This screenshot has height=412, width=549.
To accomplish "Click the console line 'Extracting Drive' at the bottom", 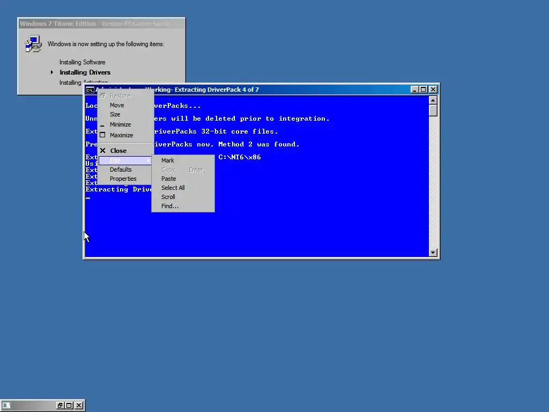I will point(118,189).
